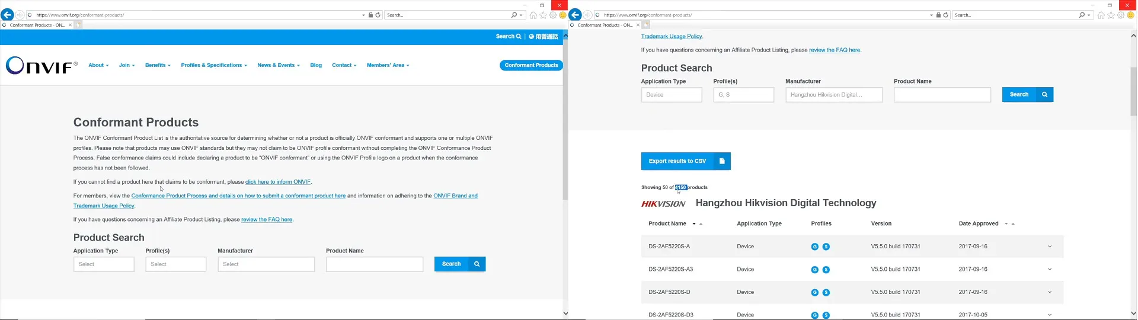Screen dimensions: 1138x320
Task: Go forward in the left browser window
Action: [20, 15]
